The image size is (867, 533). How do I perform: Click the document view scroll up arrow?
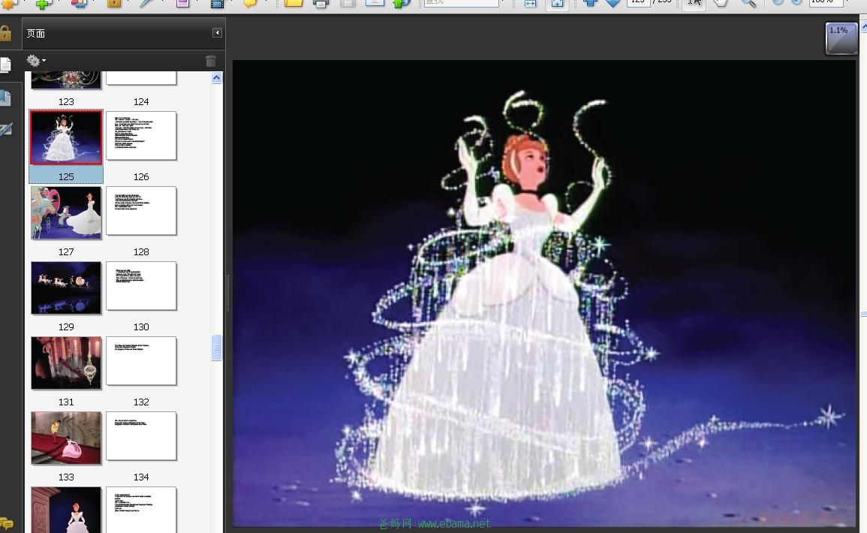coord(864,26)
